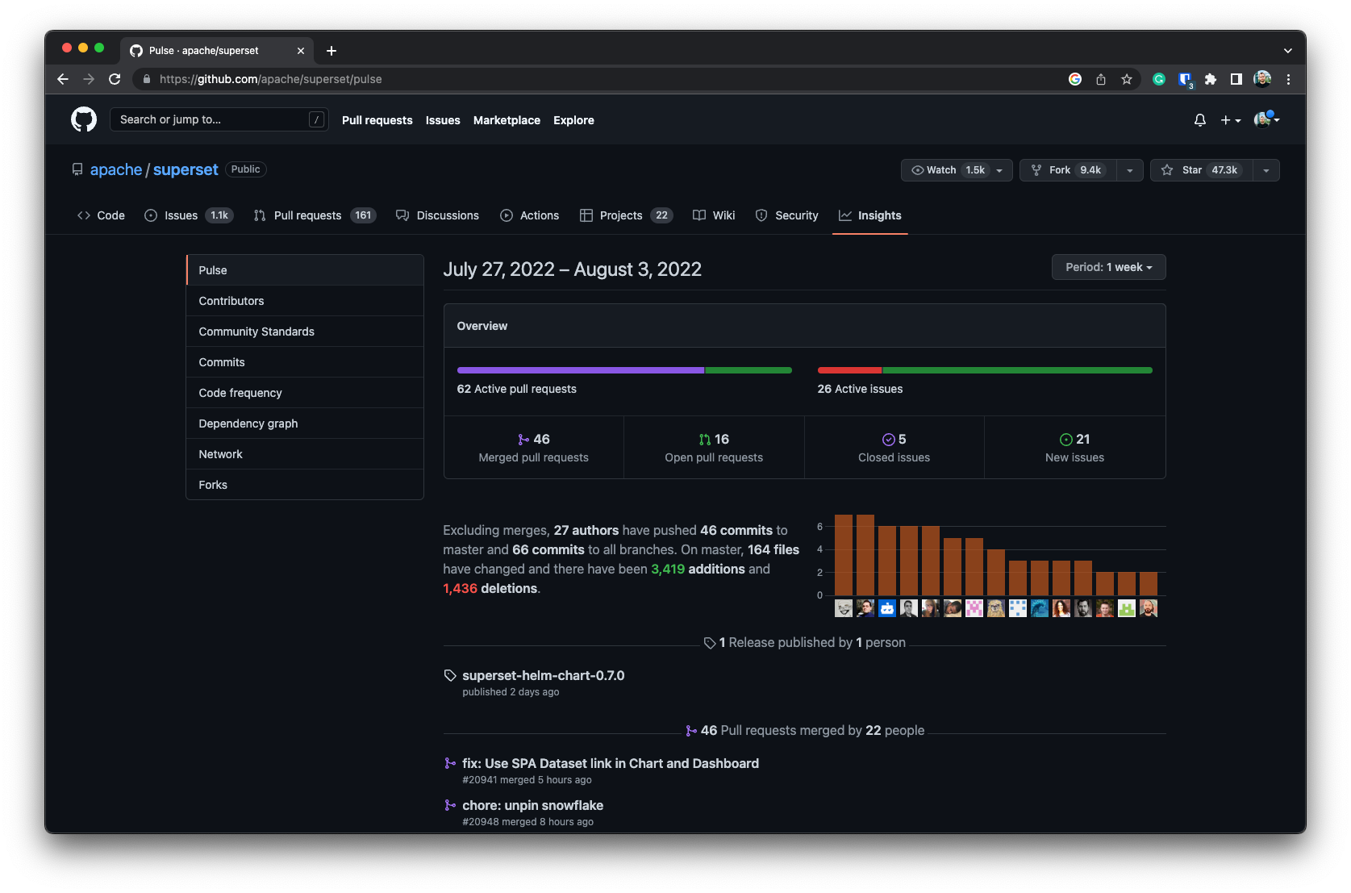Toggle the browser side panel icon
The image size is (1351, 893).
coord(1236,79)
